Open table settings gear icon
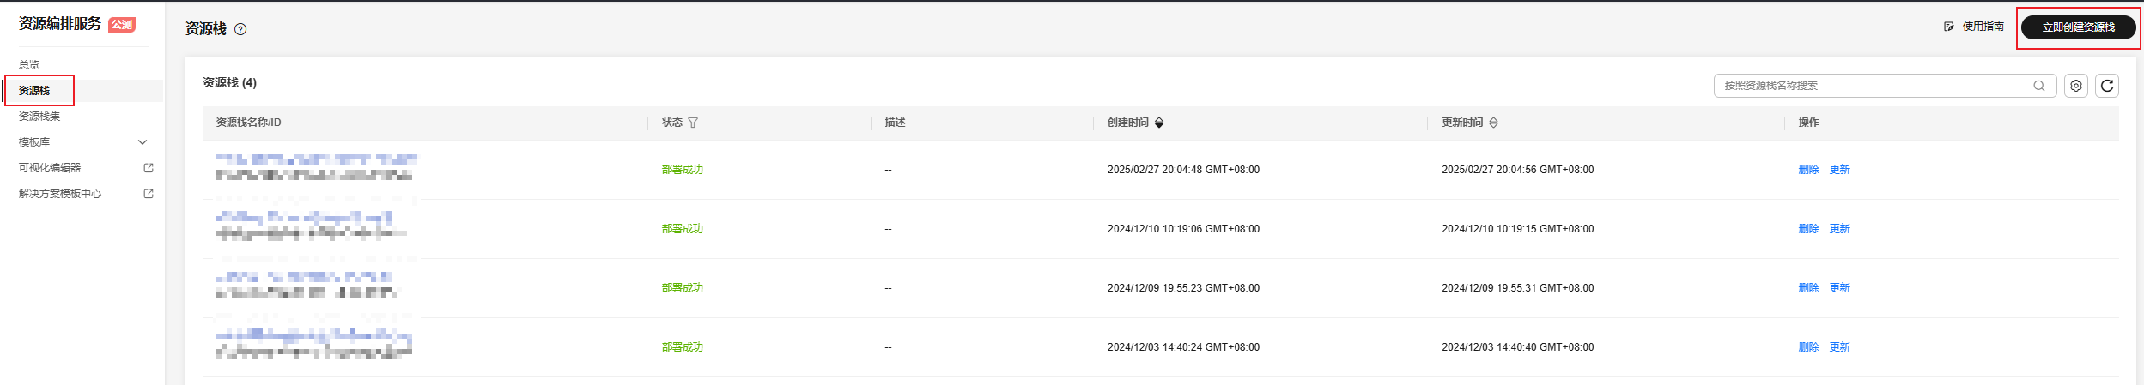Image resolution: width=2144 pixels, height=385 pixels. pyautogui.click(x=2075, y=86)
